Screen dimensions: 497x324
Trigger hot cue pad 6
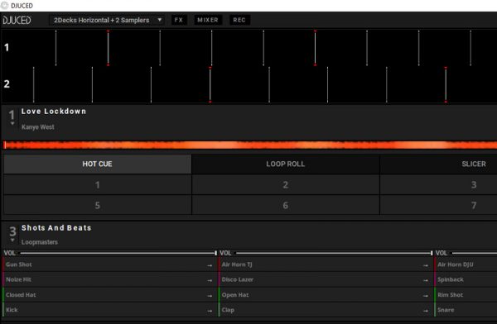[285, 205]
